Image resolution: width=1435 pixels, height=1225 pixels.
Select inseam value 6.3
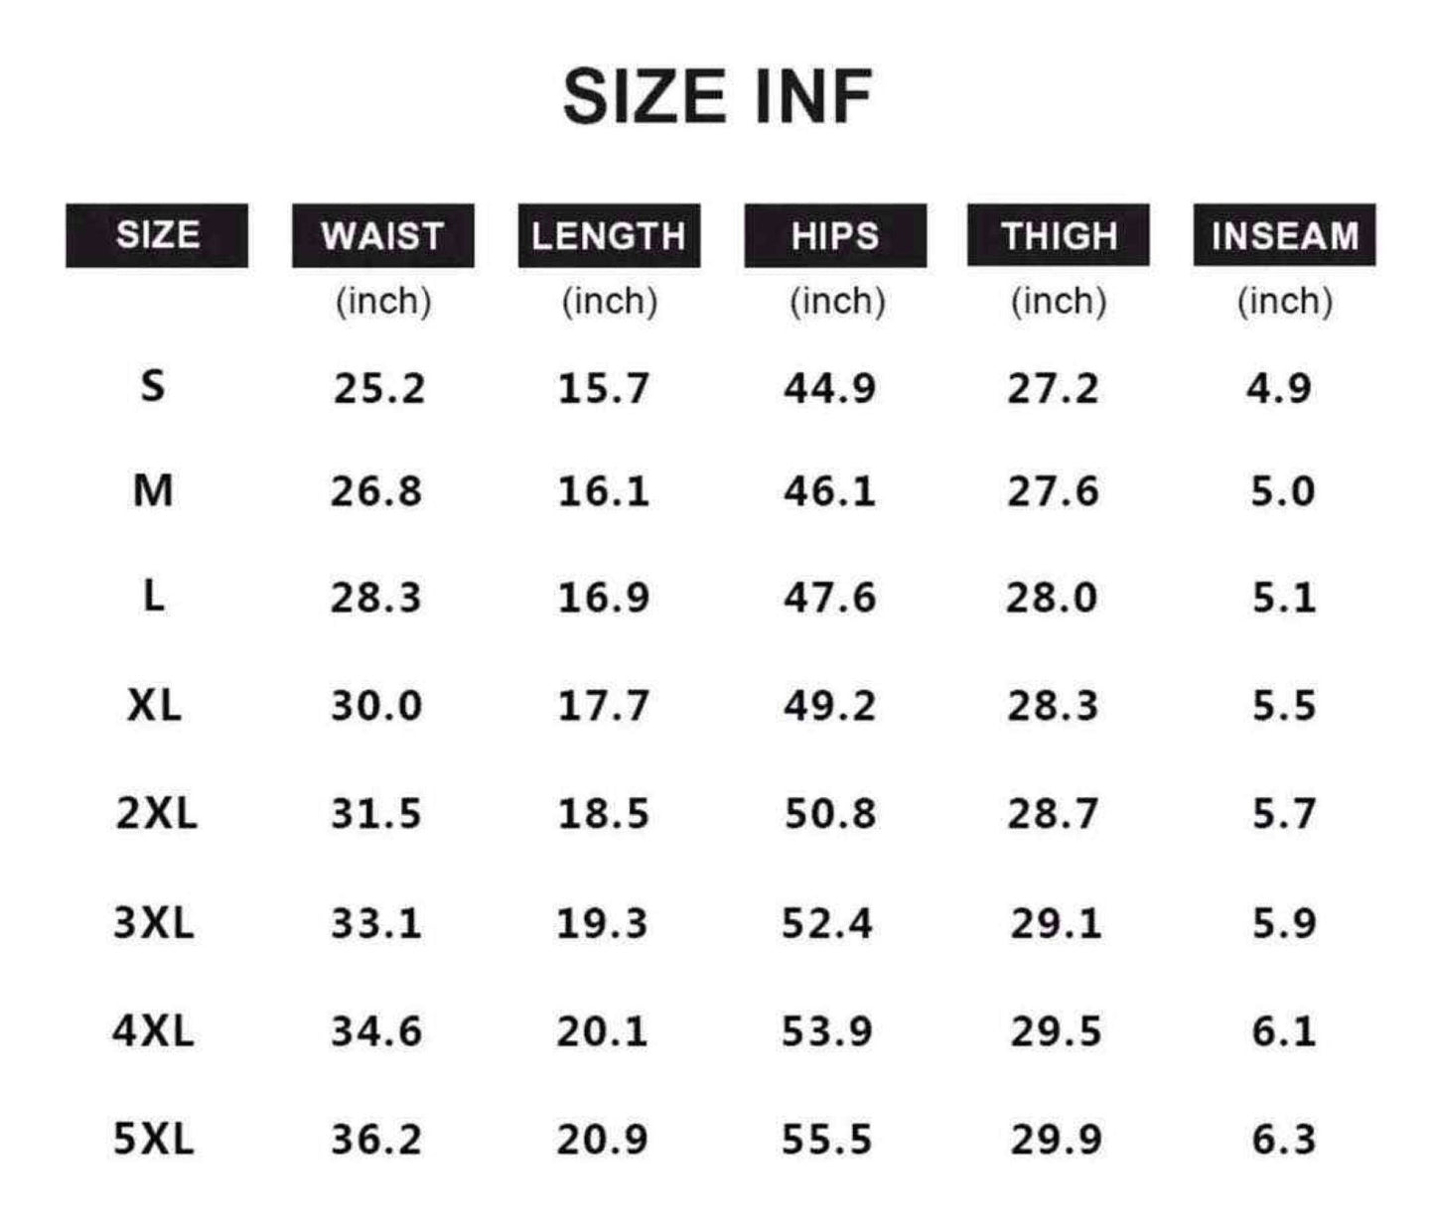[x=1284, y=1140]
